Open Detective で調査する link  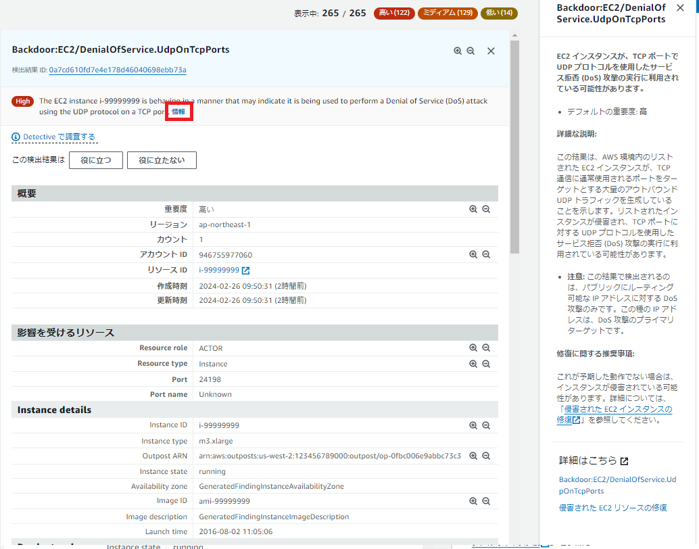[59, 137]
